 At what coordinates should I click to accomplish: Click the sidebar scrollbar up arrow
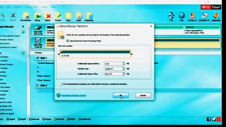[28, 25]
